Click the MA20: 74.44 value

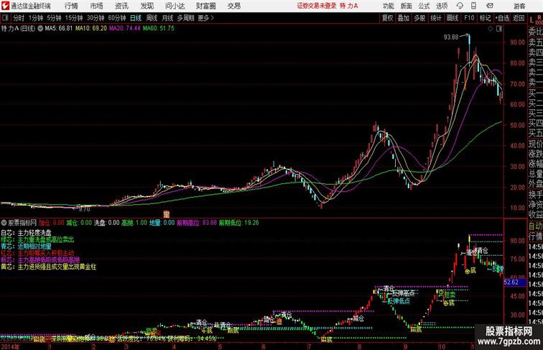125,29
